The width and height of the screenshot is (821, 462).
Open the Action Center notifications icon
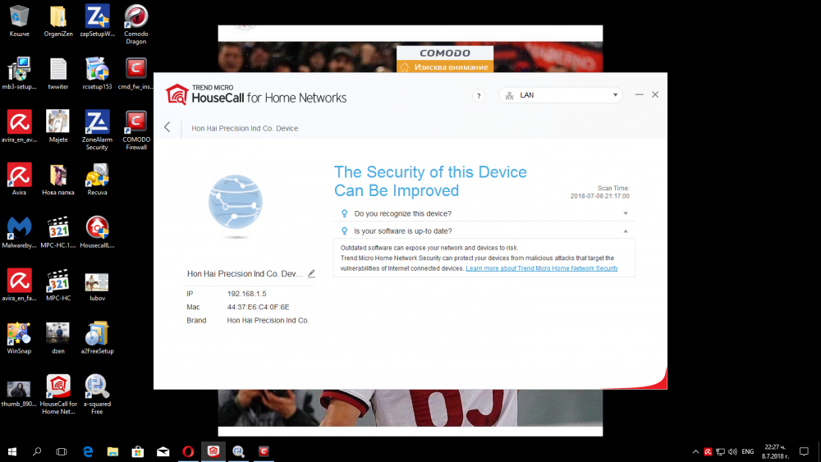click(x=804, y=451)
